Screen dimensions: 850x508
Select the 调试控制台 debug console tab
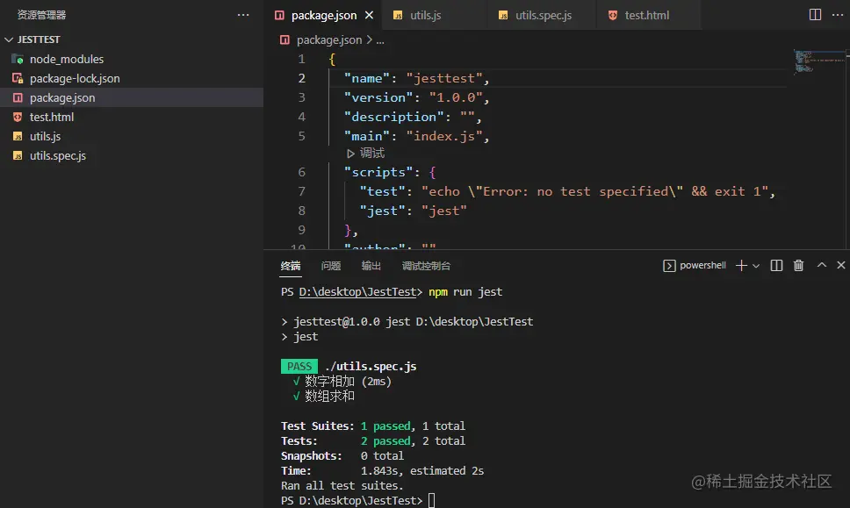426,265
